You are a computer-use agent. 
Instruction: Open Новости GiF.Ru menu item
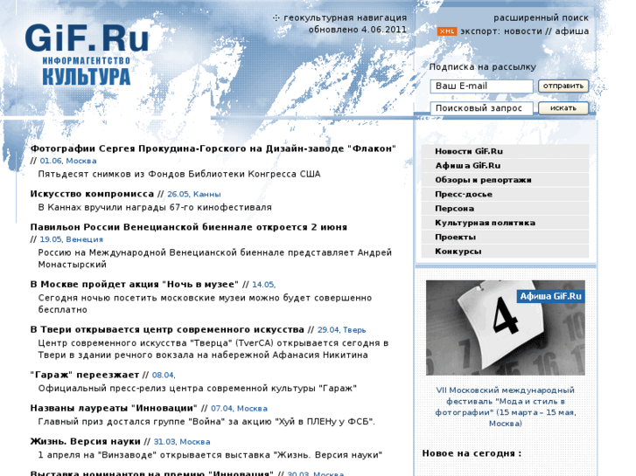click(505, 151)
